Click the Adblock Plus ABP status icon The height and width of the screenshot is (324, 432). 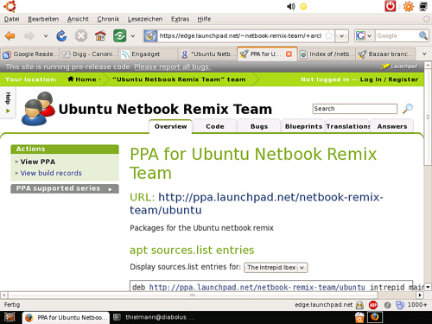click(373, 305)
